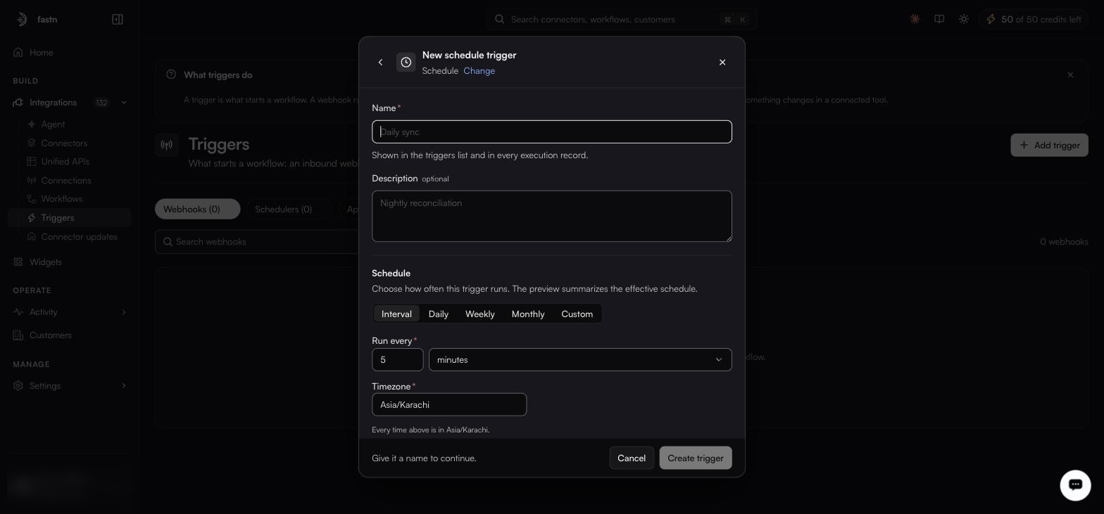Viewport: 1104px width, 514px height.
Task: Click the Integrations icon in the sidebar
Action: tap(18, 103)
